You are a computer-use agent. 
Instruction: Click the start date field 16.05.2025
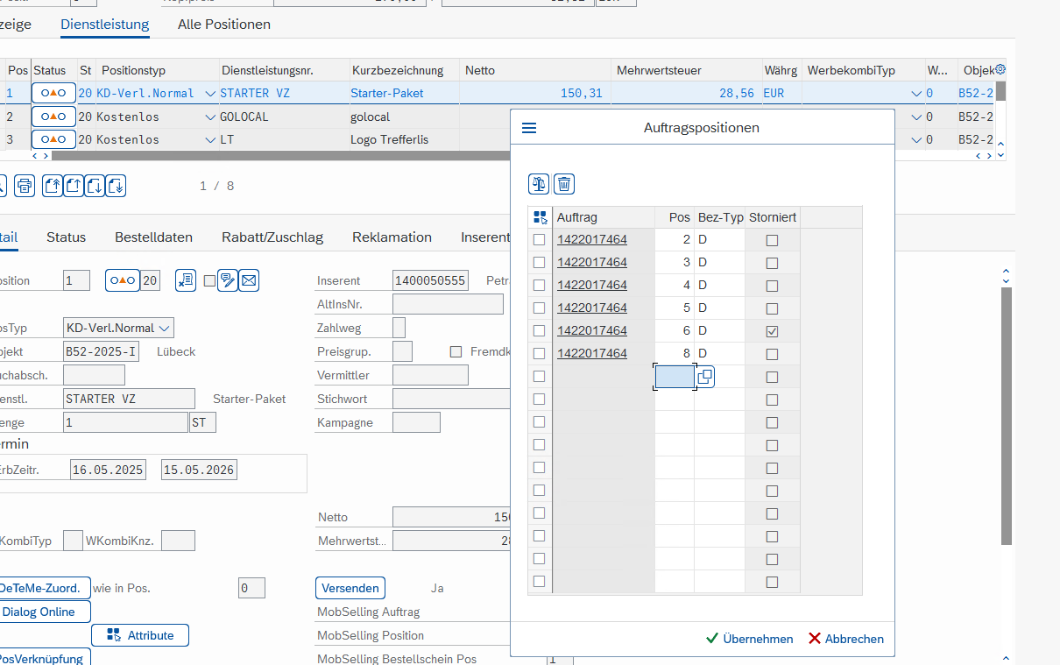[109, 470]
